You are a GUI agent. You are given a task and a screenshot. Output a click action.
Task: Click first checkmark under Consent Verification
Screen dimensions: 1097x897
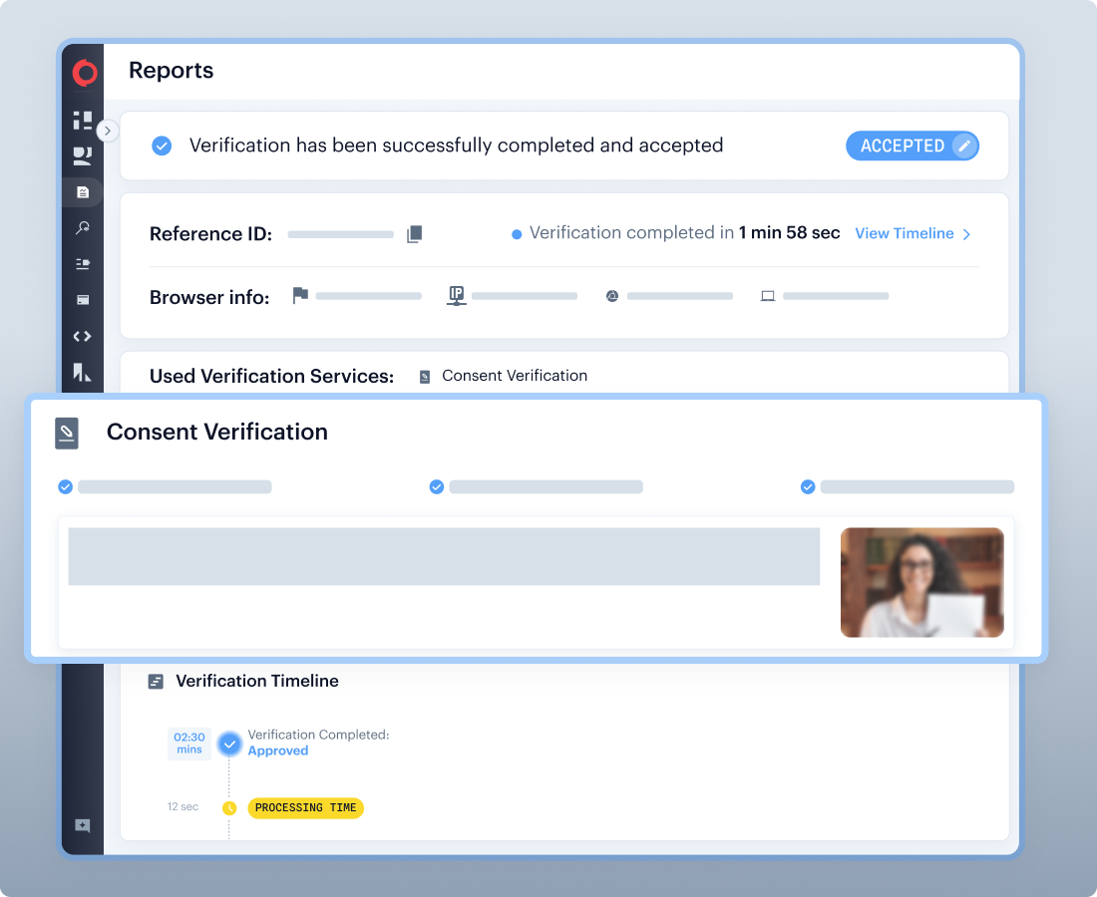point(66,487)
